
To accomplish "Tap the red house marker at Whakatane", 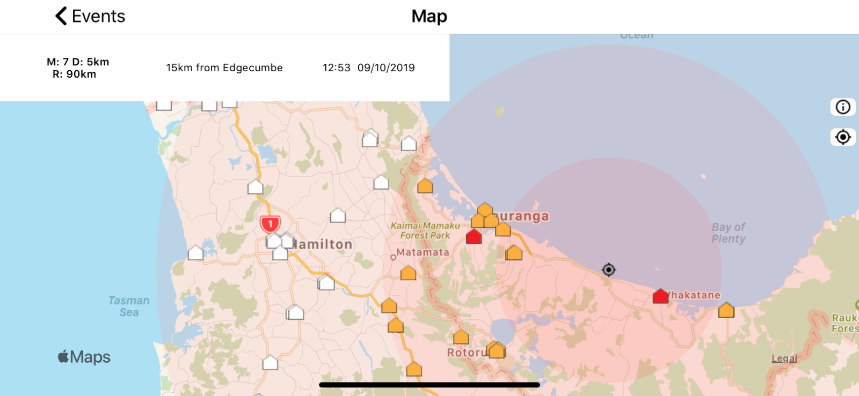I will click(660, 296).
